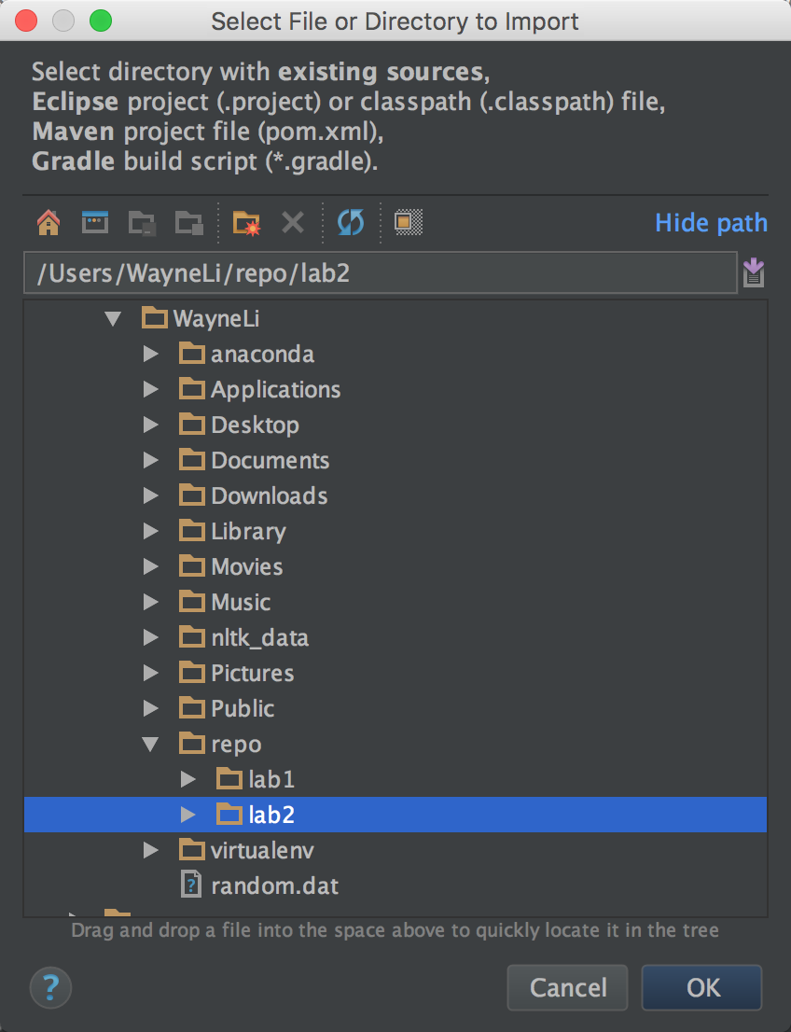
Task: Select the Documents folder in tree
Action: 270,460
